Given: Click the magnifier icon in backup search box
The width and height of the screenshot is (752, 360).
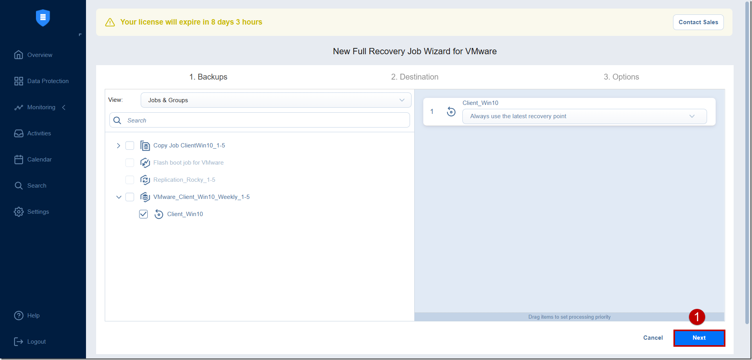Looking at the screenshot, I should (117, 120).
